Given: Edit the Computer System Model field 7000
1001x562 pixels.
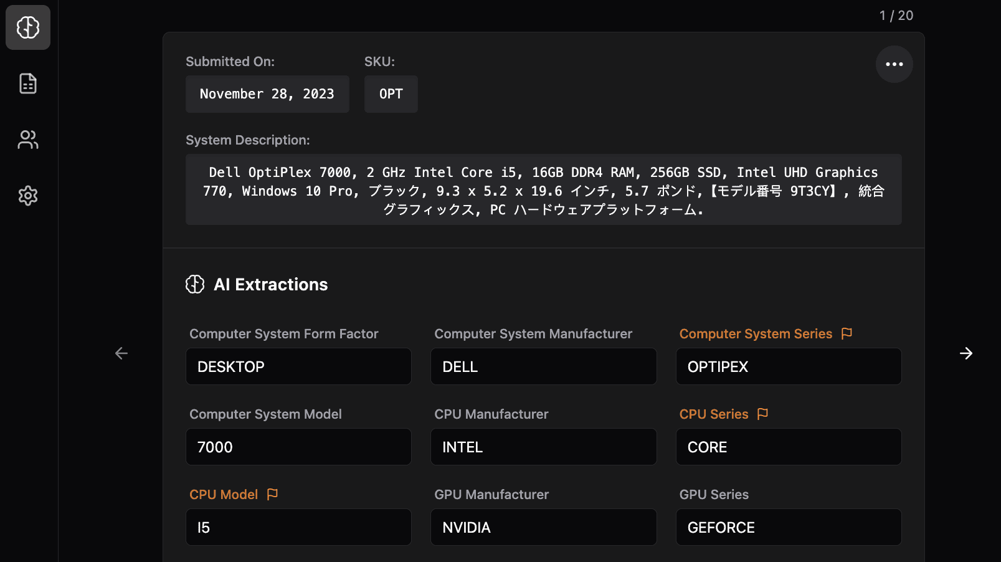Looking at the screenshot, I should [298, 447].
